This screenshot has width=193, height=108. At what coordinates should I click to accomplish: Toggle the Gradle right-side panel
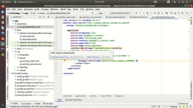[191, 21]
